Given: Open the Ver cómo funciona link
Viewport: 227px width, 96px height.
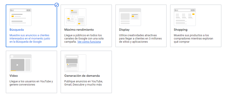Looking at the screenshot, I should [89, 42].
